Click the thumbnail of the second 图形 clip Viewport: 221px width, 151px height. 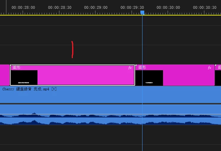[149, 78]
